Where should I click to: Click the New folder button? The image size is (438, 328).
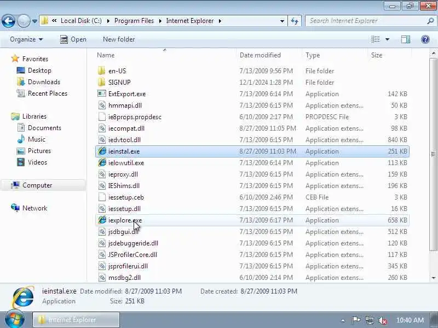tap(119, 39)
